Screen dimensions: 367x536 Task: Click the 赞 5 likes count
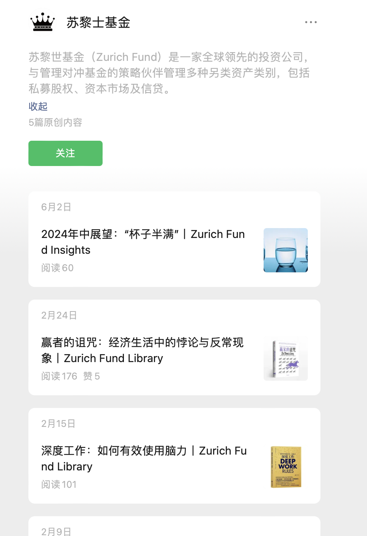pos(92,376)
